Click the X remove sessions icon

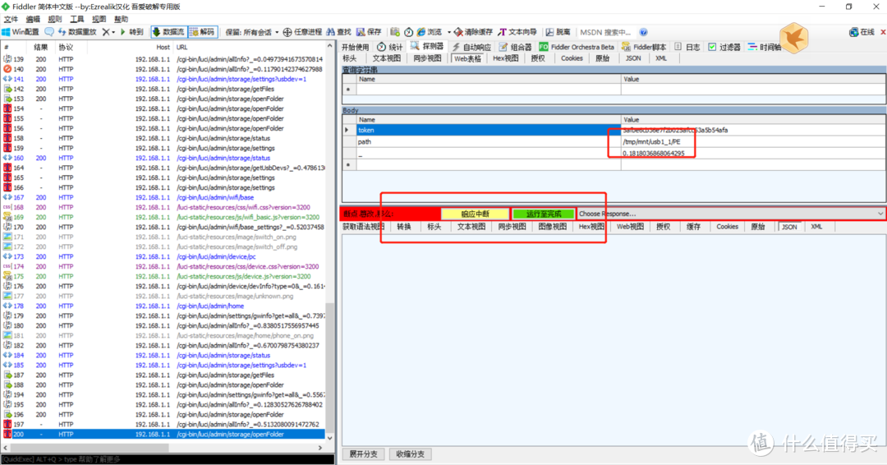pyautogui.click(x=105, y=32)
